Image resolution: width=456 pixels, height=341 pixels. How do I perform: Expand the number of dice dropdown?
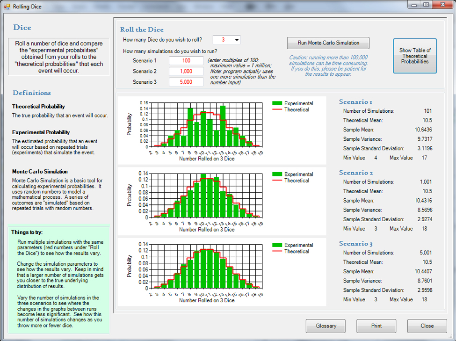pyautogui.click(x=237, y=40)
